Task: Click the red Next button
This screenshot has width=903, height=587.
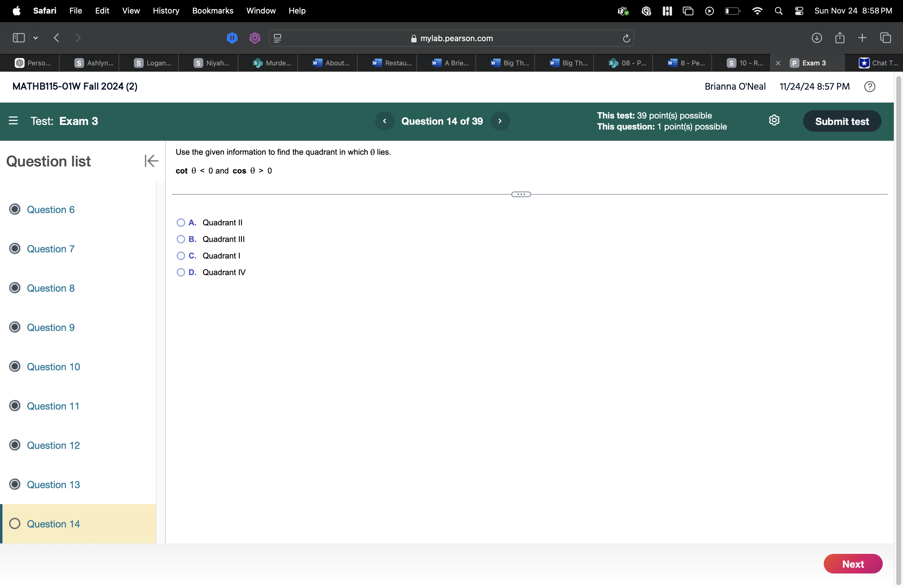Action: 853,564
